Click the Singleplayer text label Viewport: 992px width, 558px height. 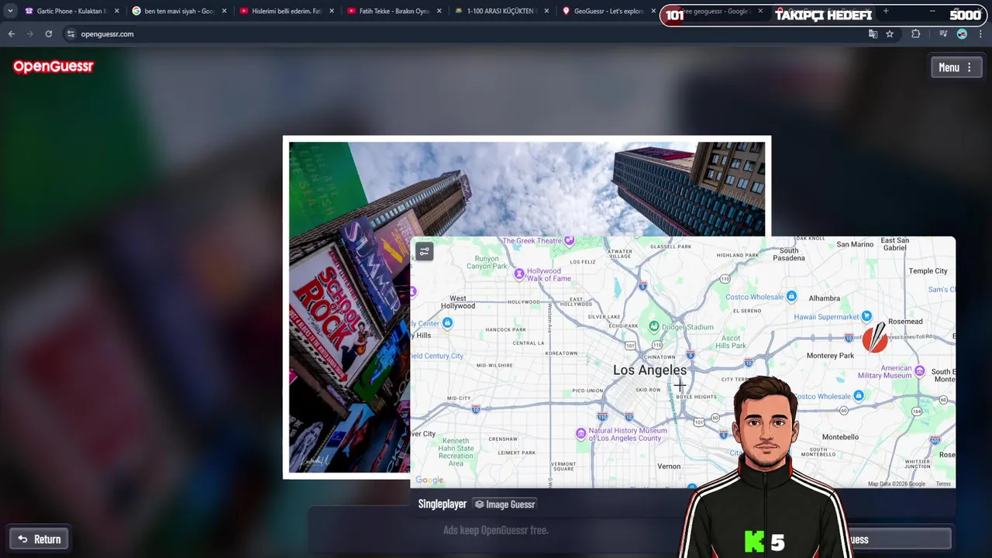pyautogui.click(x=443, y=505)
